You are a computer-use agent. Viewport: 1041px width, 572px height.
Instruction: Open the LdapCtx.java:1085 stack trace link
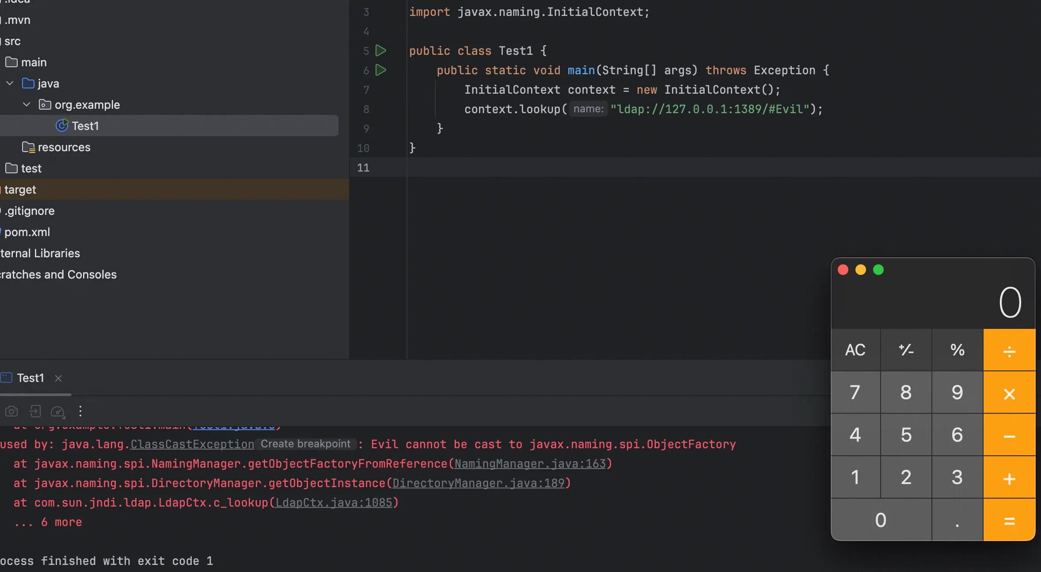[x=334, y=503]
